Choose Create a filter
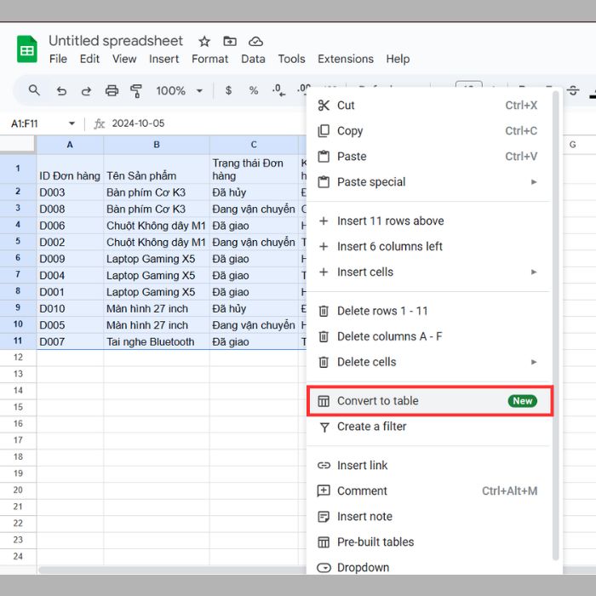The width and height of the screenshot is (596, 596). pos(429,427)
